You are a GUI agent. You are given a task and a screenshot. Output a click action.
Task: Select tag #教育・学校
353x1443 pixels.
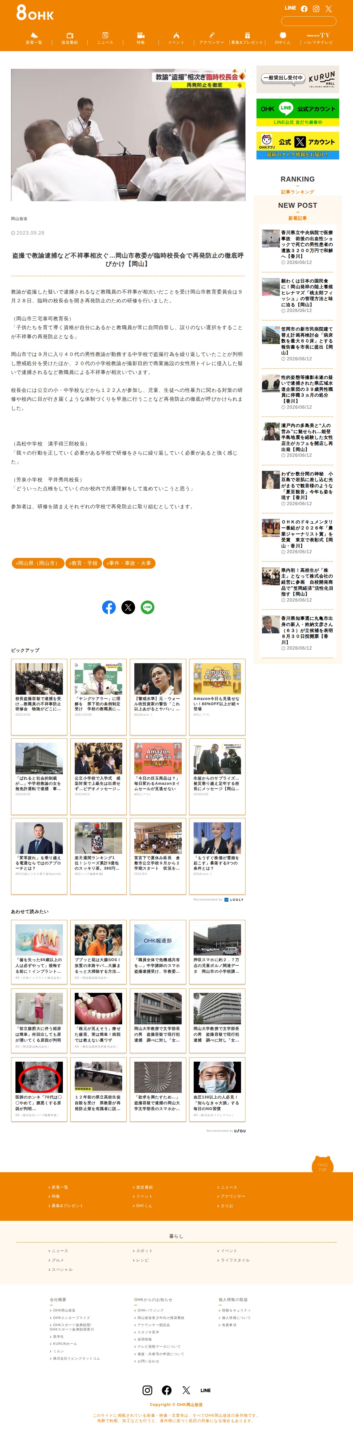pyautogui.click(x=83, y=563)
